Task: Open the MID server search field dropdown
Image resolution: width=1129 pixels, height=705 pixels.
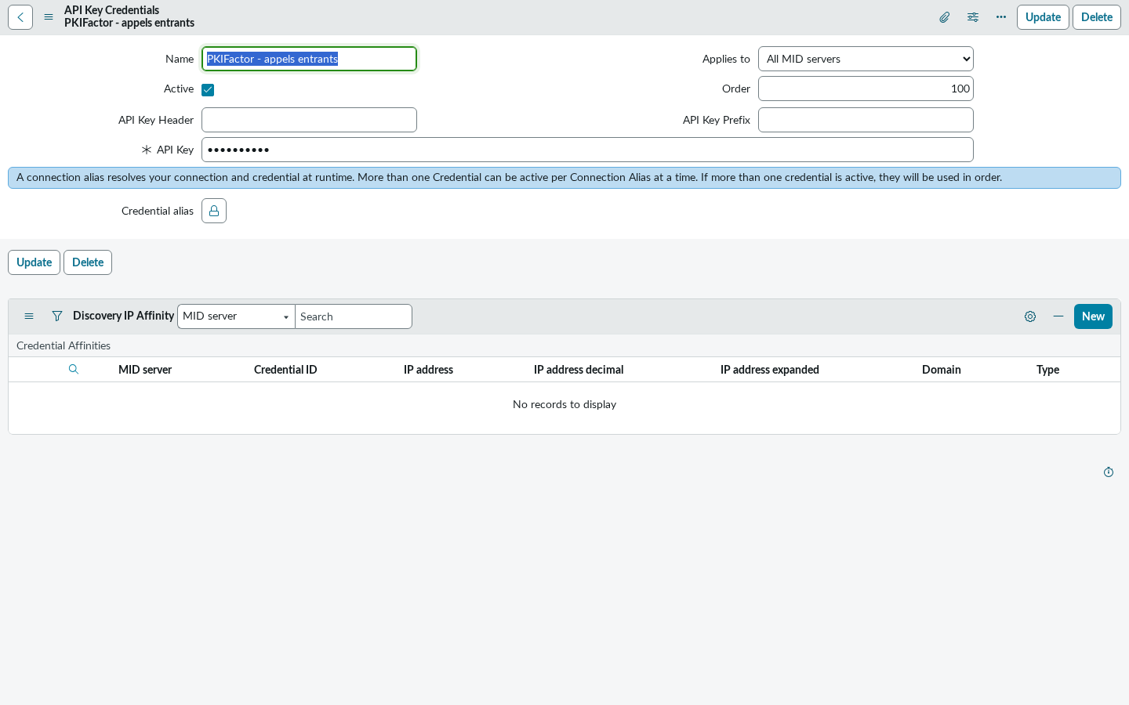Action: click(236, 316)
